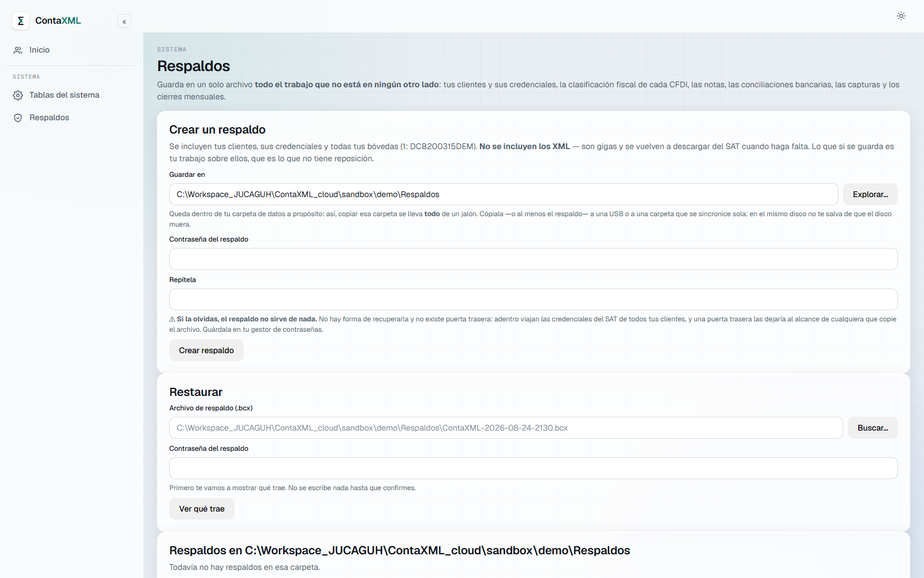This screenshot has height=578, width=924.
Task: Click the Restaurar section heading
Action: 196,392
